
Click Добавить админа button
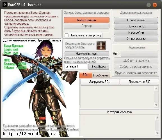pos(136,60)
